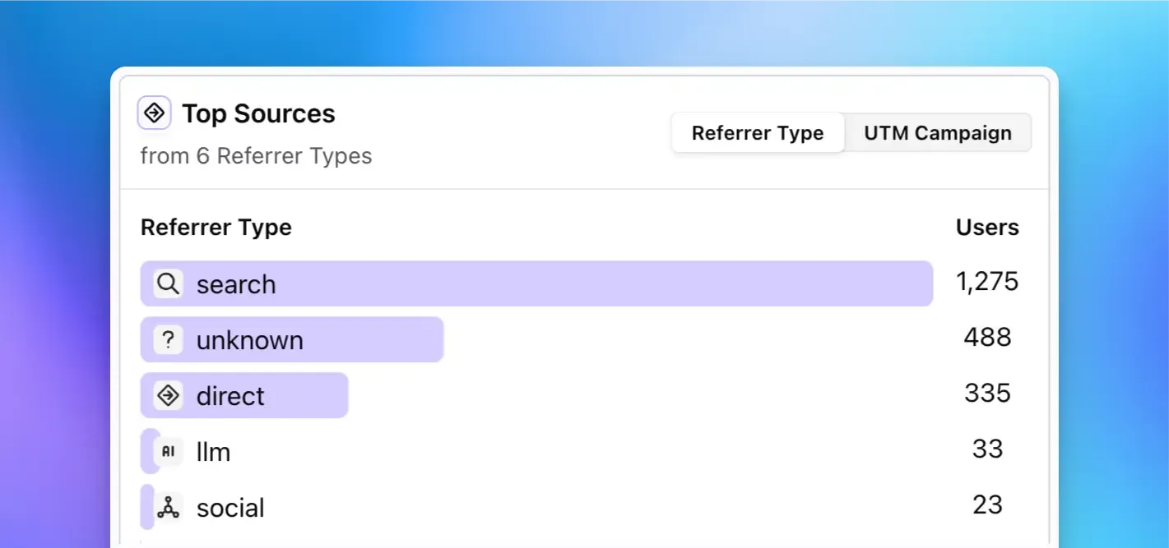Image resolution: width=1169 pixels, height=548 pixels.
Task: Click the Referrer Type table heading
Action: (x=216, y=227)
